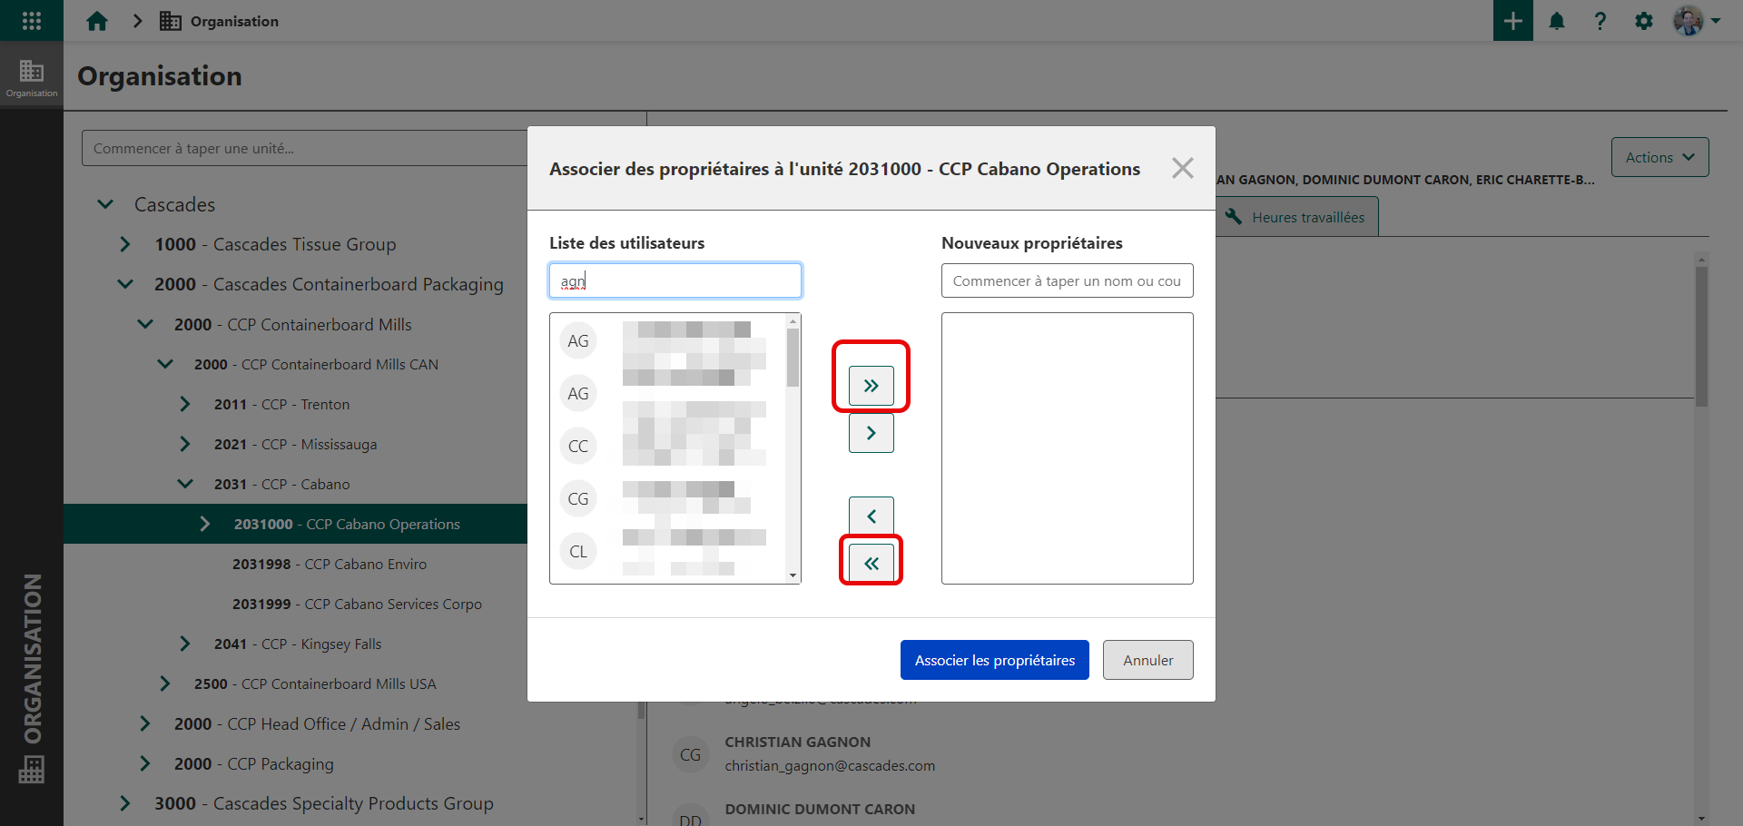Collapse 2000 - Cascades Containerboard Packaging
Image resolution: width=1743 pixels, height=826 pixels.
tap(125, 284)
